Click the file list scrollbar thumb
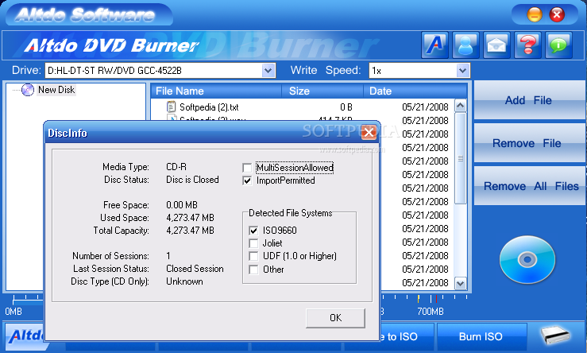This screenshot has height=353, width=587. [461, 158]
